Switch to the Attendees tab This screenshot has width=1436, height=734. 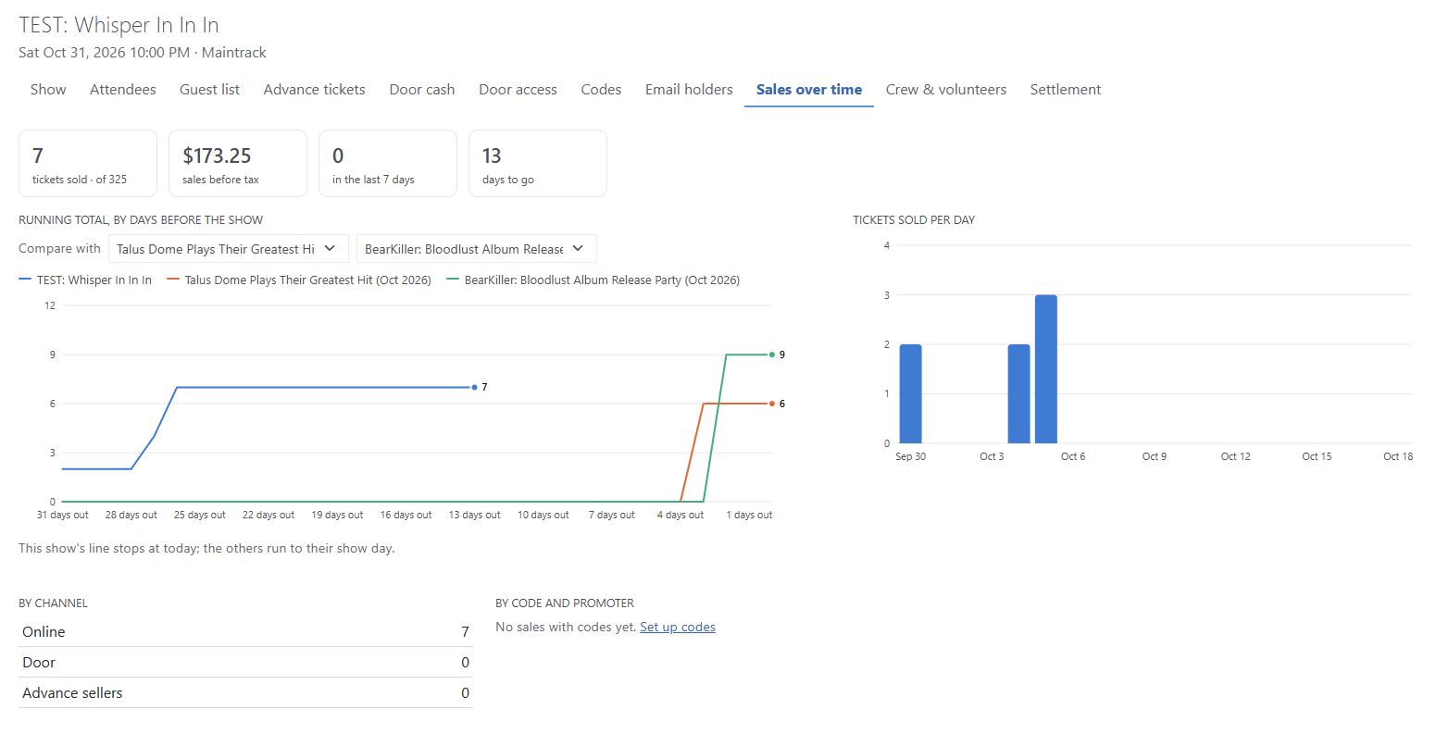[x=122, y=90]
